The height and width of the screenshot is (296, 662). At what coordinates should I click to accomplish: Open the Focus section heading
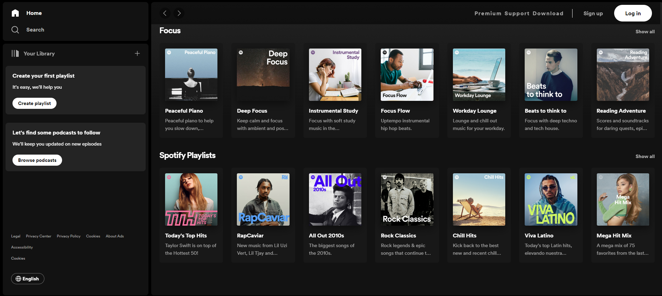tap(170, 31)
